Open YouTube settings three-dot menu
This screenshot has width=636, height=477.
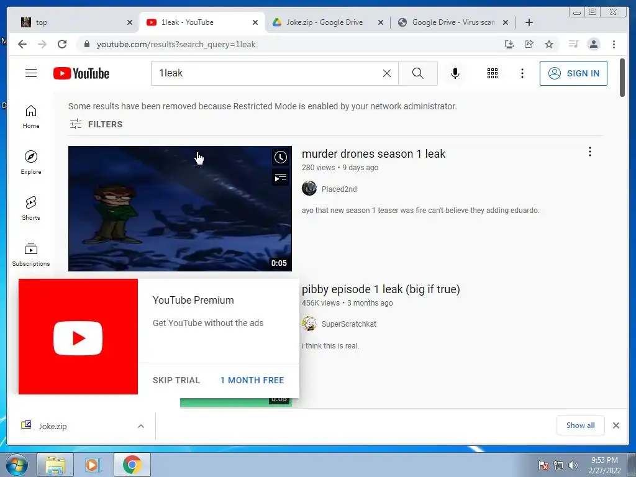click(x=522, y=73)
